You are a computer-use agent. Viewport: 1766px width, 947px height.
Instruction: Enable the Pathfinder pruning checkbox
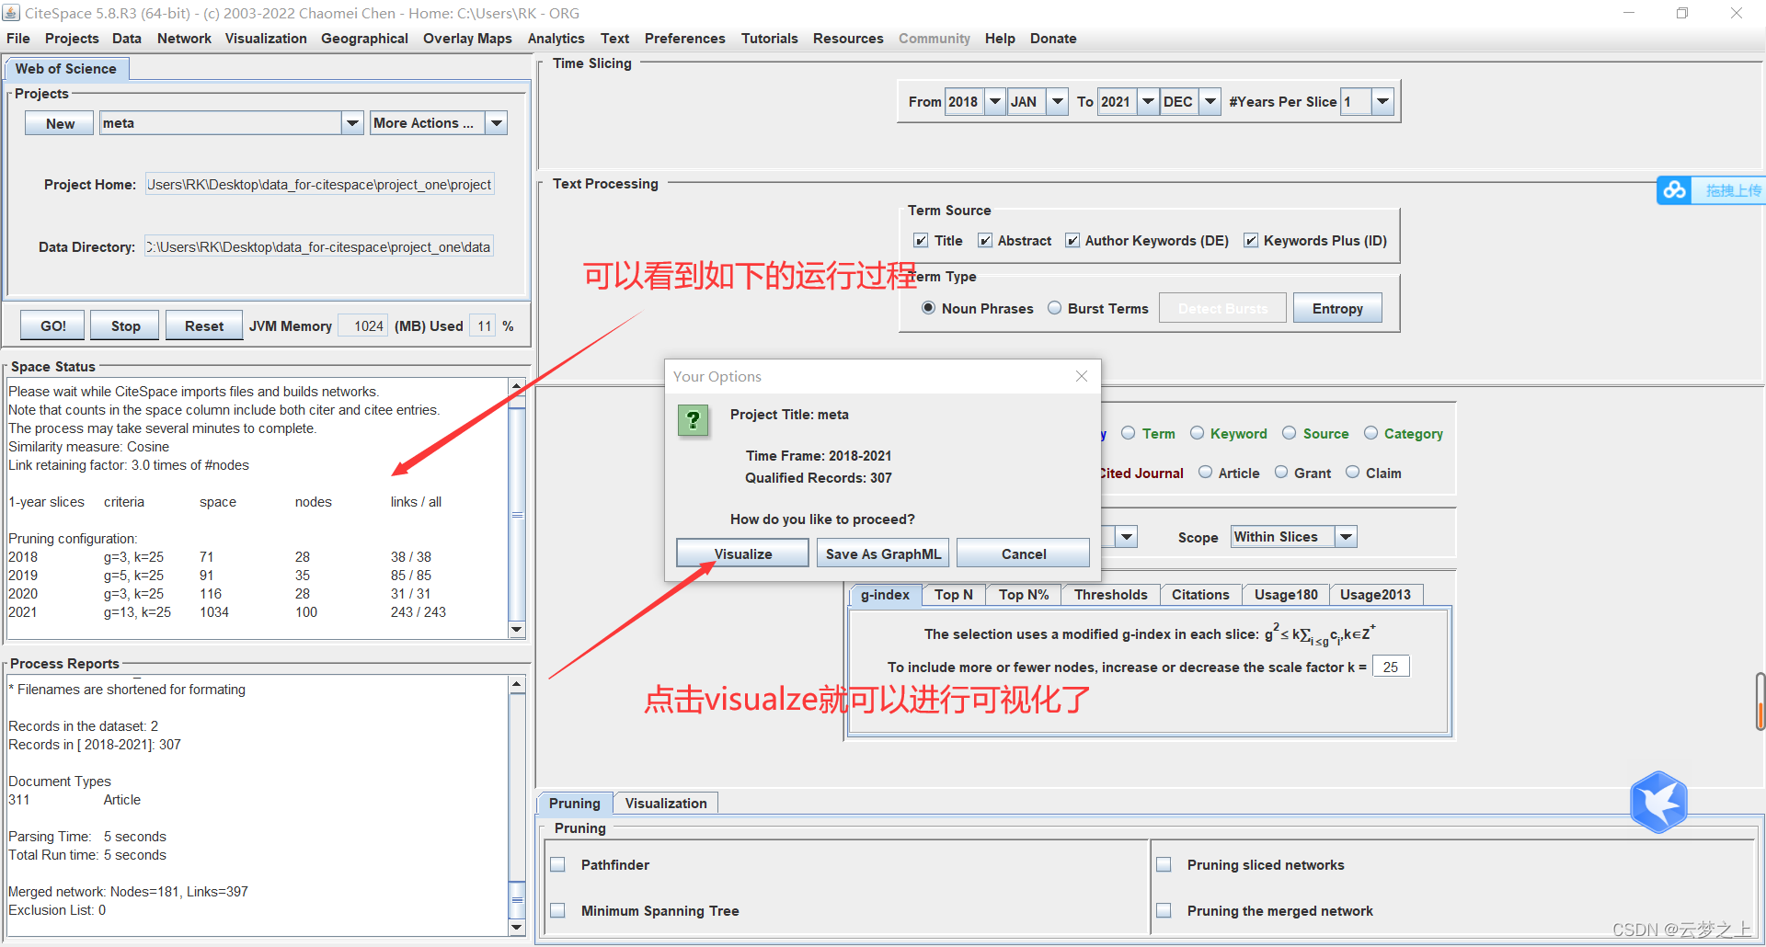pos(557,864)
